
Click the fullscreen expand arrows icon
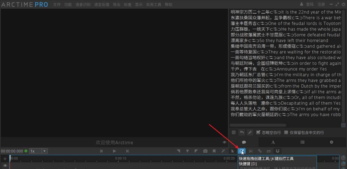click(x=337, y=4)
